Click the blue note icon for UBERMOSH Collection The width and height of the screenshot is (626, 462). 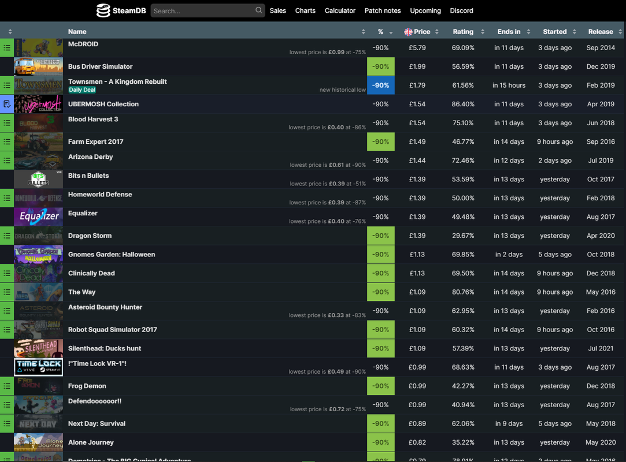point(7,104)
